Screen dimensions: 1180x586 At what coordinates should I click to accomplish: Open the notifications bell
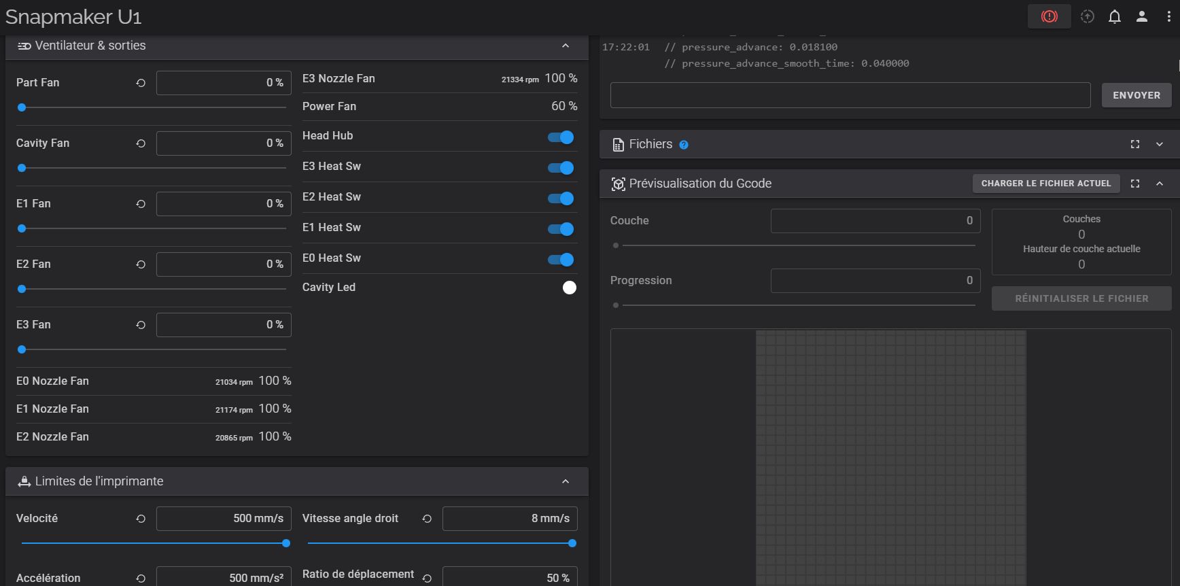coord(1114,17)
